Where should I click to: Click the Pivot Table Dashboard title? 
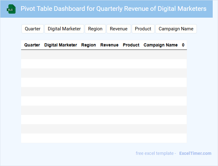pos(113,9)
